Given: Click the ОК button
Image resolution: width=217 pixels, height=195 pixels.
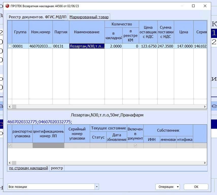Looking at the screenshot, I should [196, 187].
